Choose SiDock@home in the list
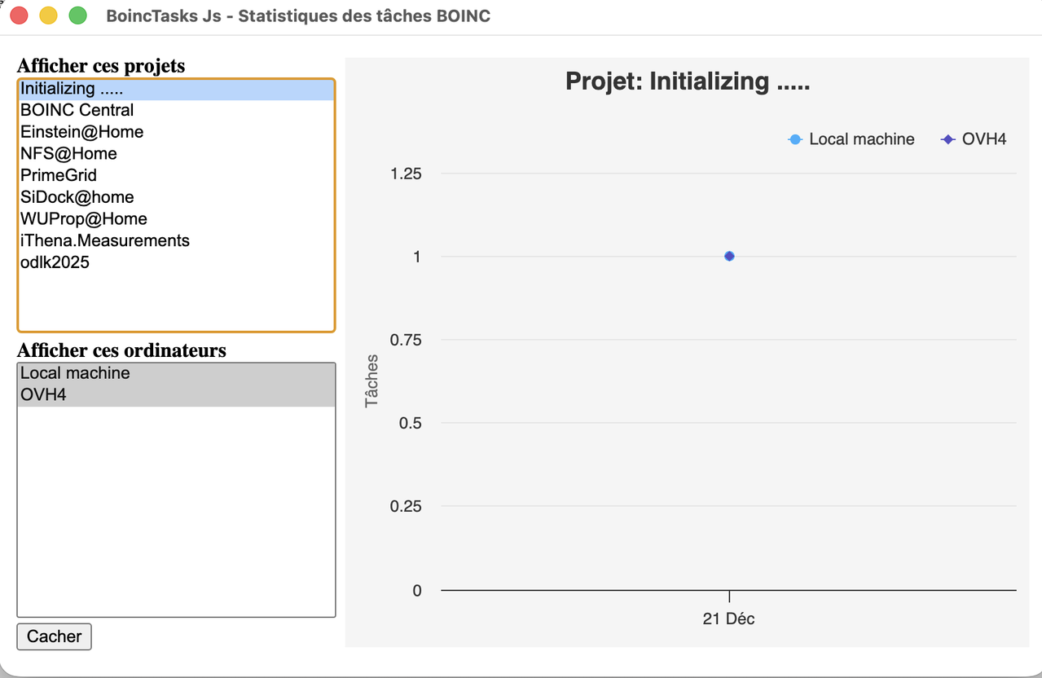 coord(176,197)
